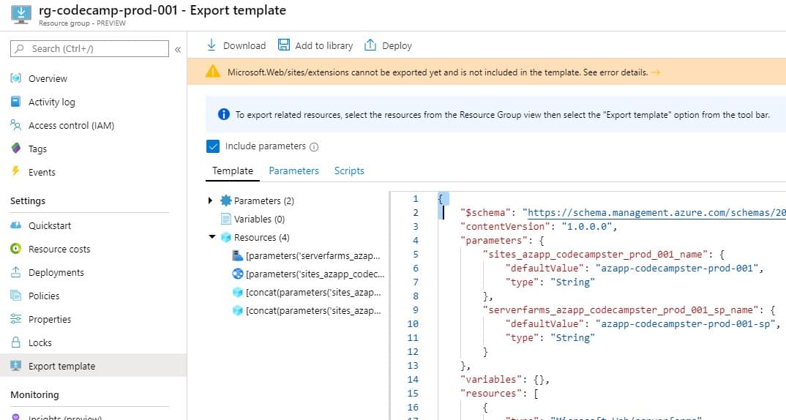Click the info icon beside Include parameters
The height and width of the screenshot is (420, 786).
tap(314, 147)
